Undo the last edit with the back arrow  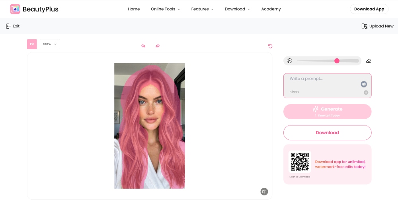pos(143,46)
